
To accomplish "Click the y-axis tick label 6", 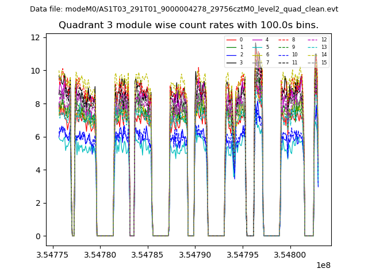I will [37, 137].
